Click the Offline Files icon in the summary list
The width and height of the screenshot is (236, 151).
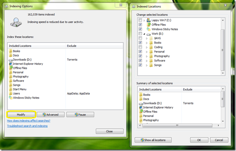click(x=141, y=111)
